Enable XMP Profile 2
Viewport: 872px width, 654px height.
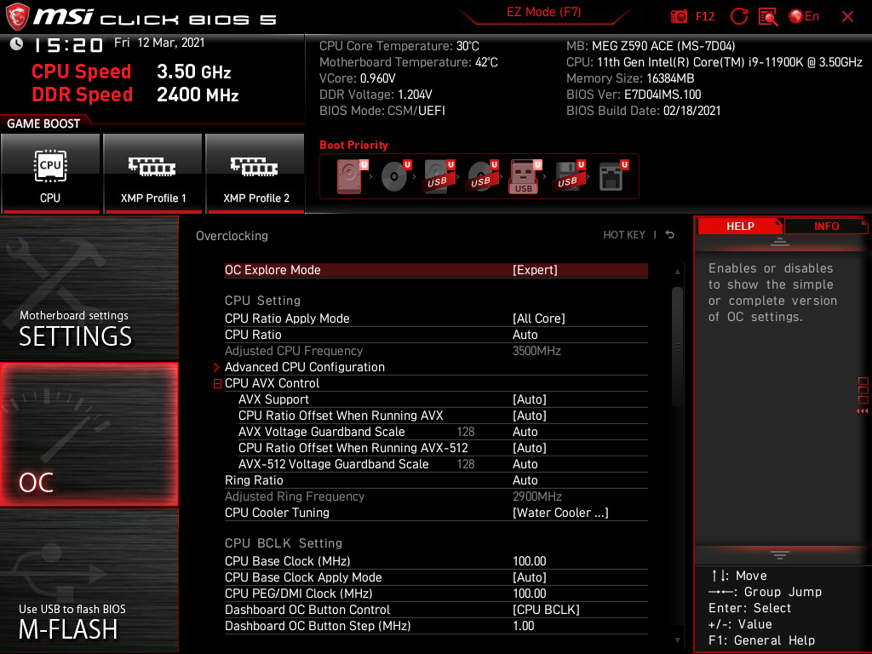coord(255,173)
